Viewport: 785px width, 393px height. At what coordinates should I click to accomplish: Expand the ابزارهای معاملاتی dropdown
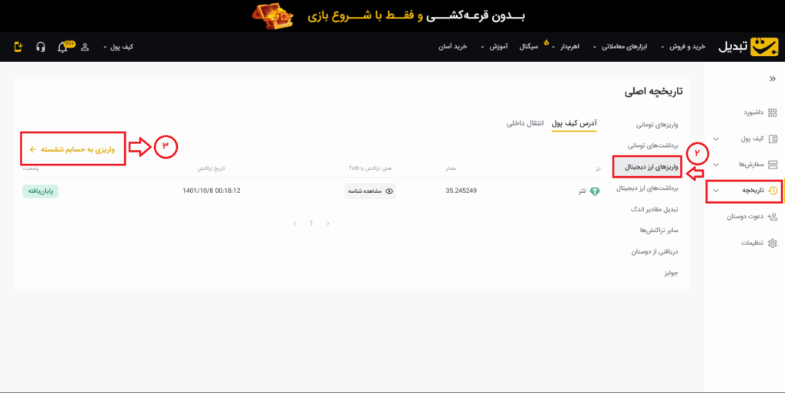click(x=626, y=47)
